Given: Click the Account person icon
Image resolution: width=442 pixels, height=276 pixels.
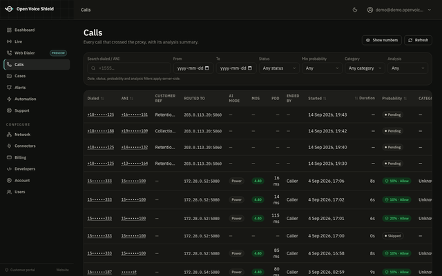Looking at the screenshot, I should (x=9, y=181).
